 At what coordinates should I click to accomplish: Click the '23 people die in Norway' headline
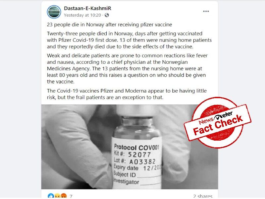tap(109, 25)
